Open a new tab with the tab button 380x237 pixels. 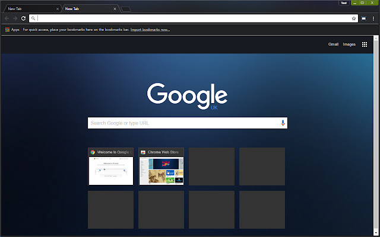tap(126, 9)
